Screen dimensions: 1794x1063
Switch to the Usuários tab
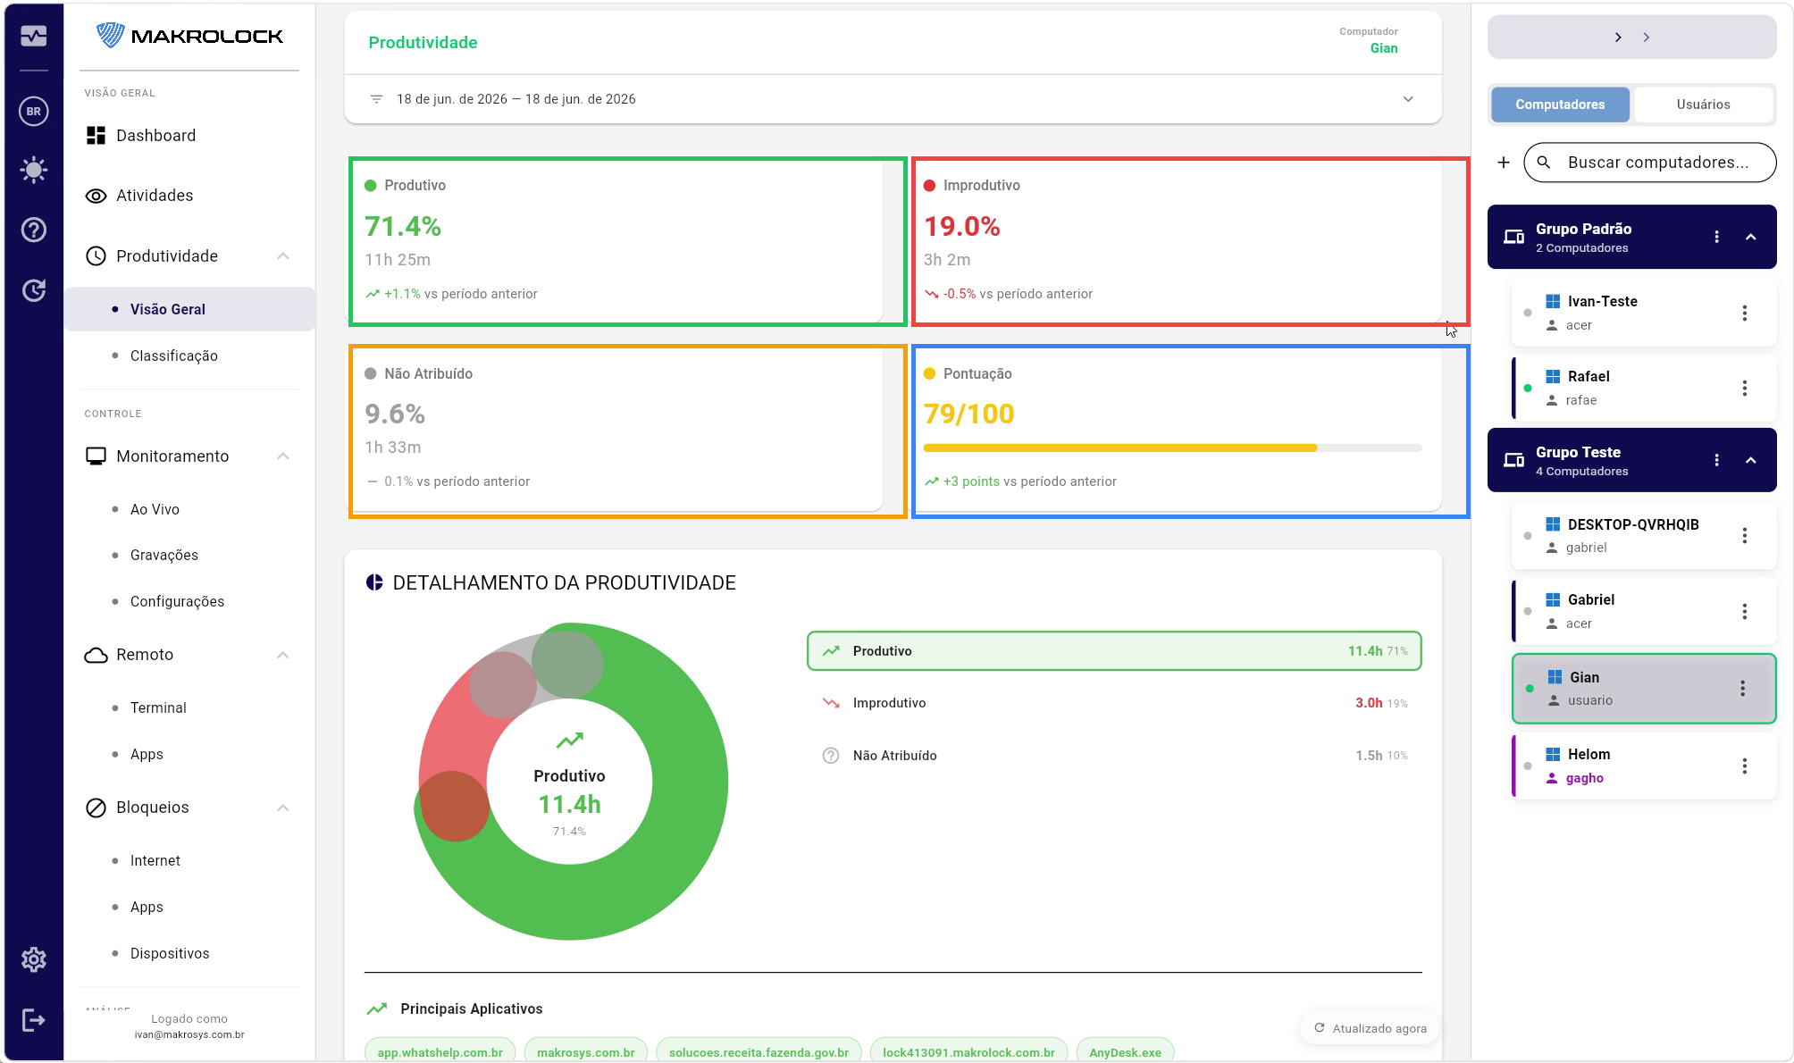(x=1703, y=105)
